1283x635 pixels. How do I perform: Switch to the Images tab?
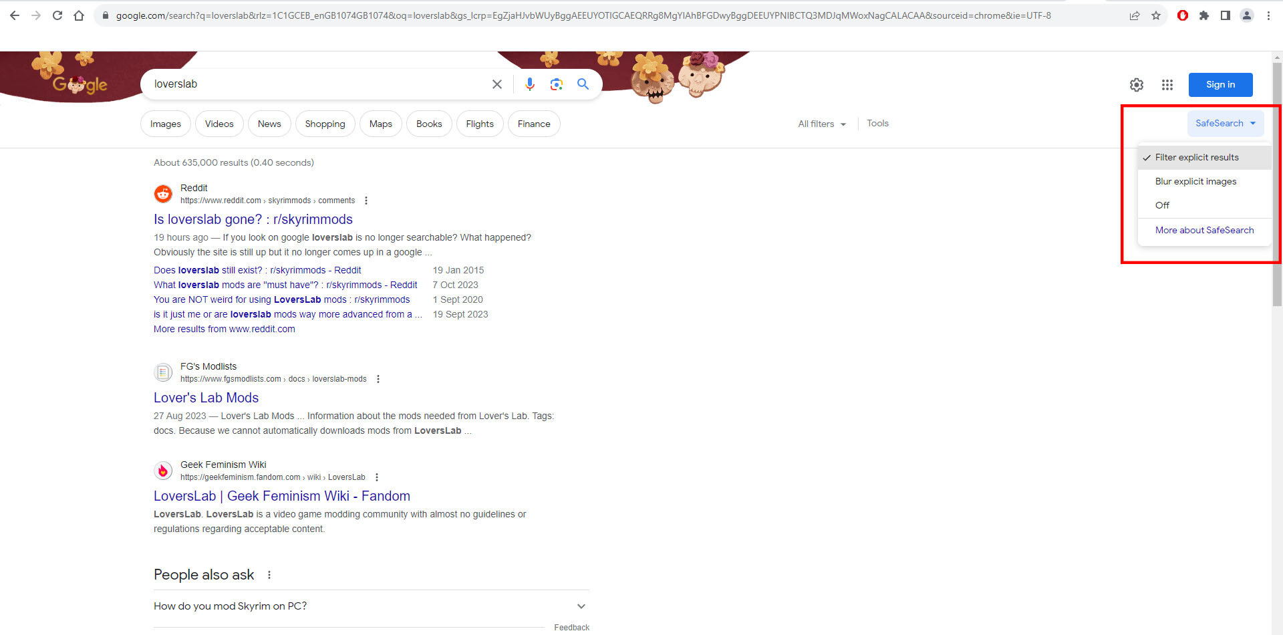(x=166, y=124)
